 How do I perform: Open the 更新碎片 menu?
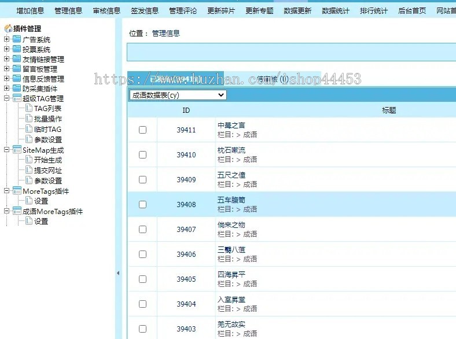pos(221,11)
